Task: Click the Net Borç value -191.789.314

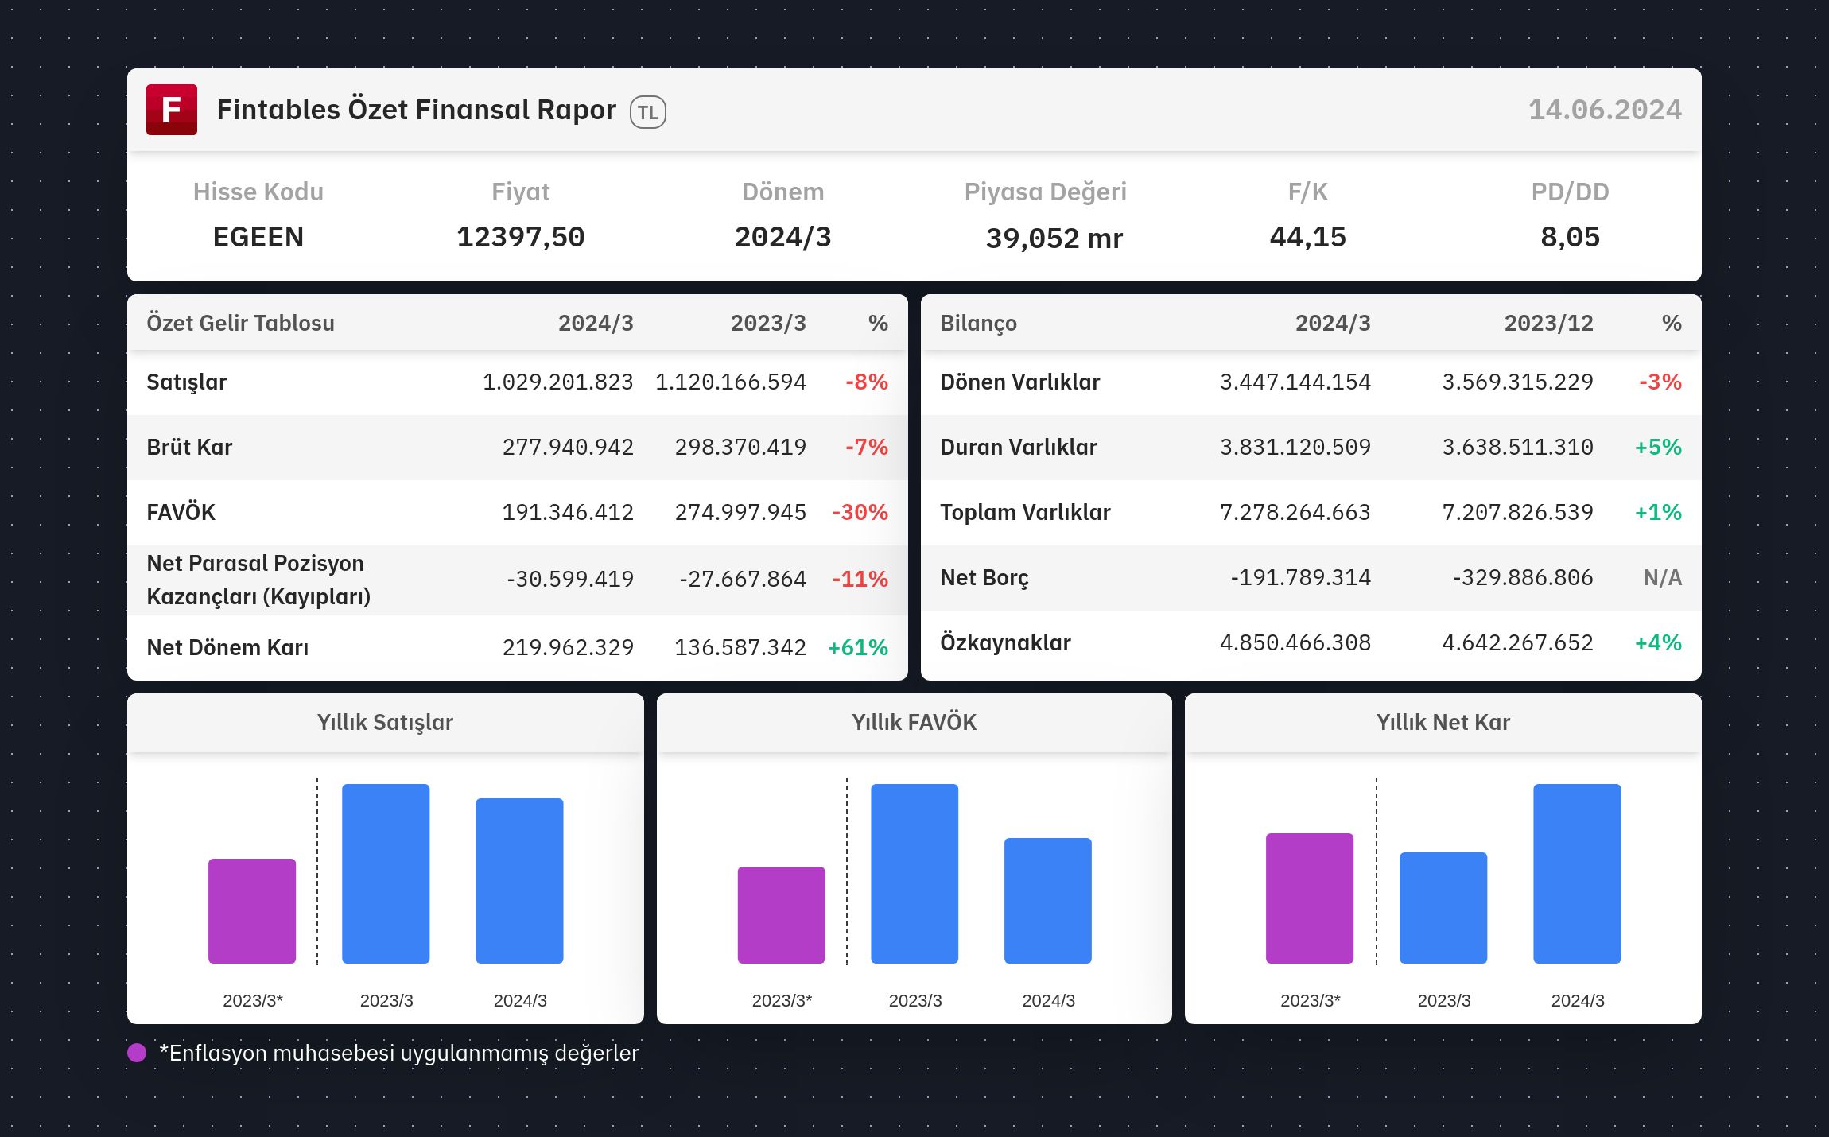Action: (1301, 578)
